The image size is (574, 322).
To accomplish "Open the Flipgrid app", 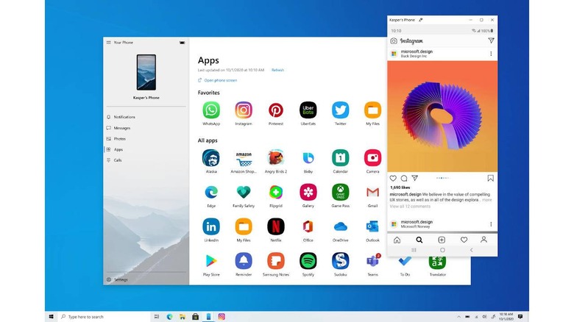I will click(x=276, y=192).
